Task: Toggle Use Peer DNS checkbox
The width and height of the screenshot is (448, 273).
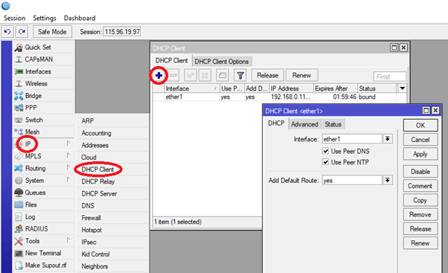Action: pyautogui.click(x=325, y=151)
